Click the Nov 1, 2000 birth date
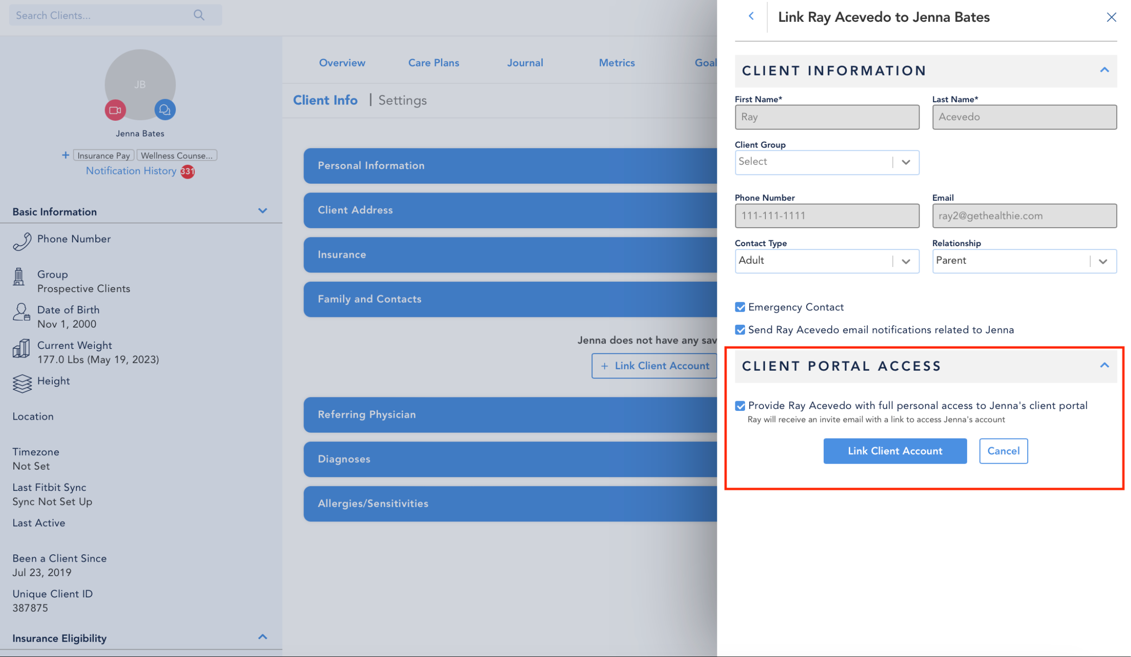This screenshot has width=1131, height=657. coord(67,324)
